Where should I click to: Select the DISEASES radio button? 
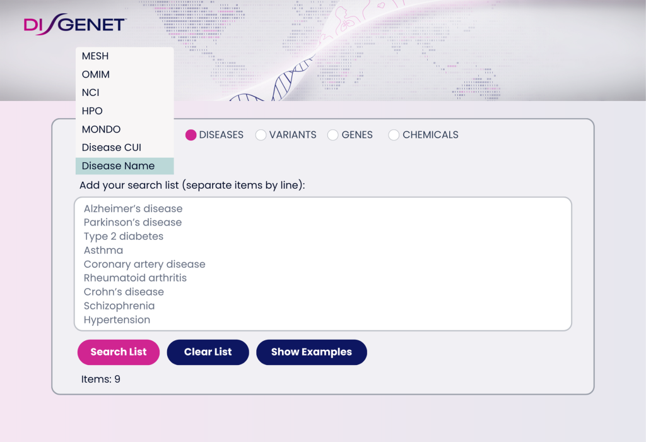coord(191,135)
